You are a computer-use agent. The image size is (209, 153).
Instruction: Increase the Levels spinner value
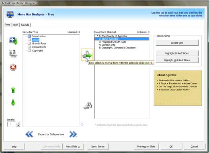(x=18, y=123)
